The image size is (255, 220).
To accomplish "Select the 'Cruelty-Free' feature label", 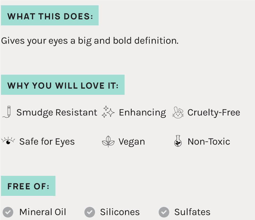I will pos(214,112).
